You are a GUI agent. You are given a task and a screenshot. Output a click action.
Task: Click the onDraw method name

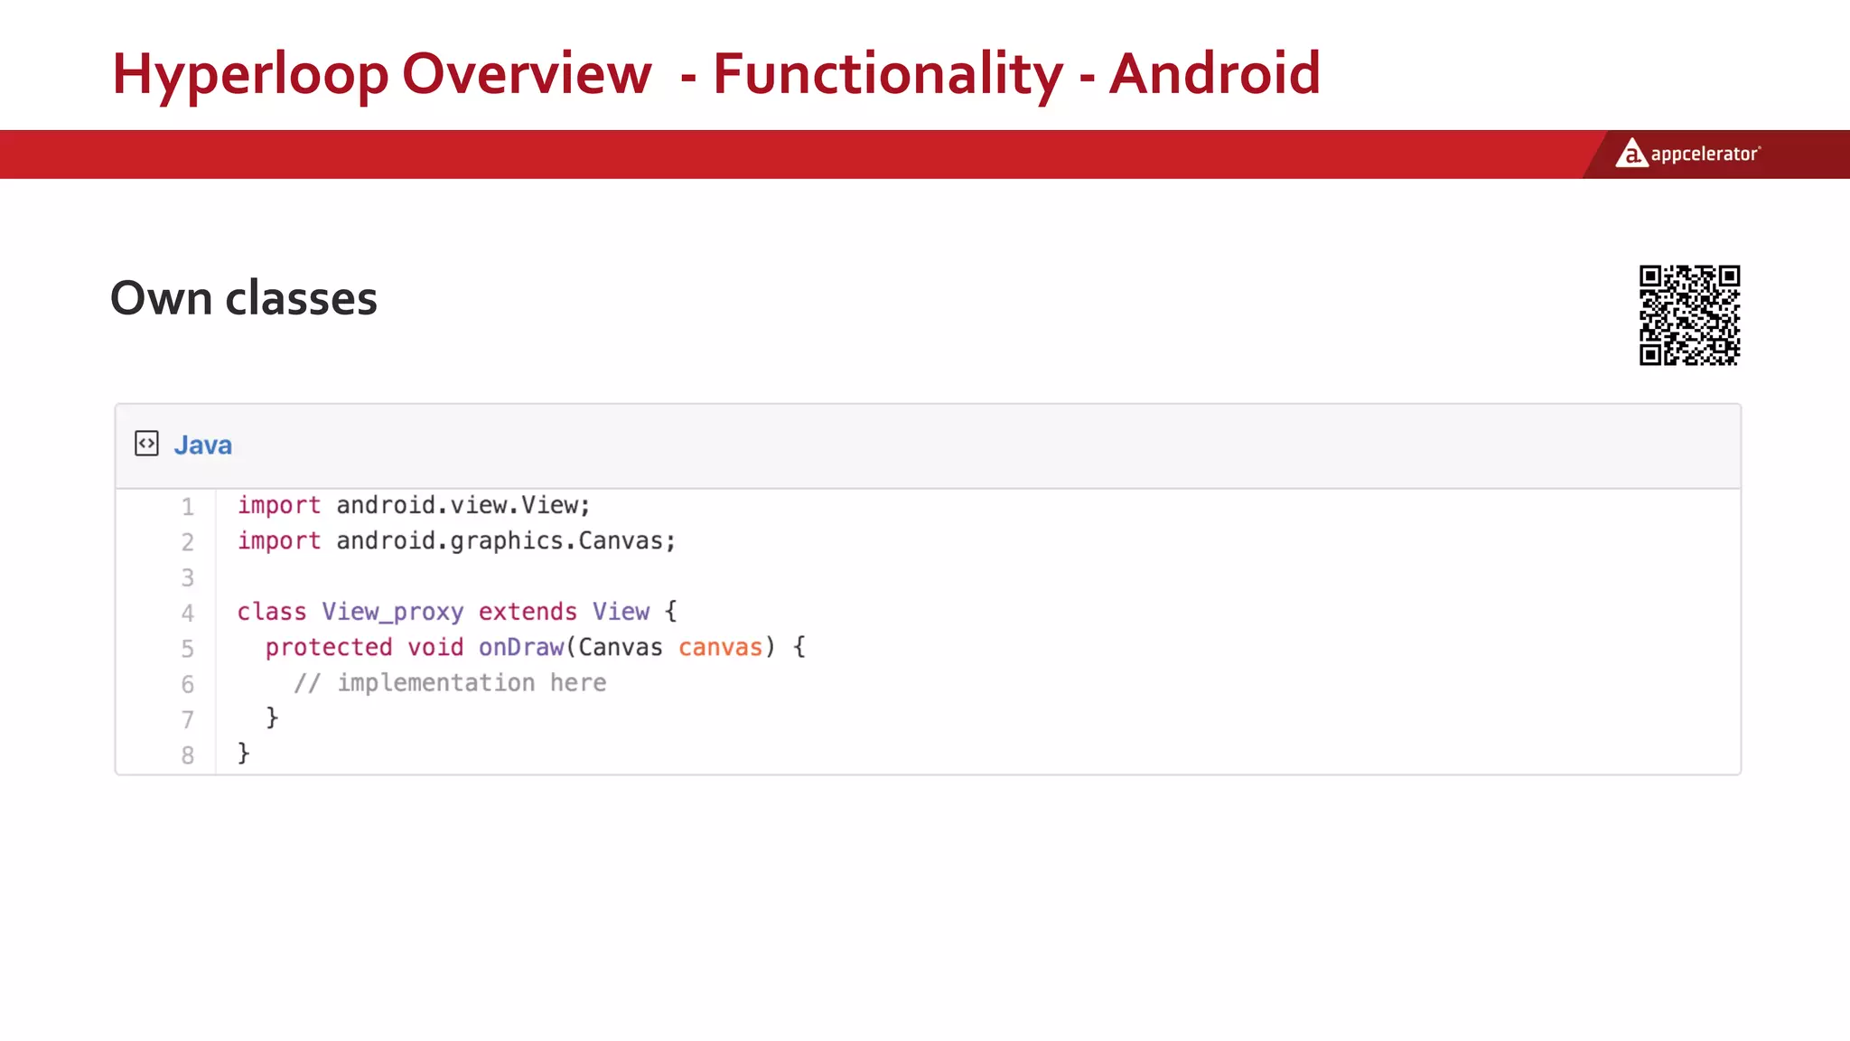tap(521, 647)
